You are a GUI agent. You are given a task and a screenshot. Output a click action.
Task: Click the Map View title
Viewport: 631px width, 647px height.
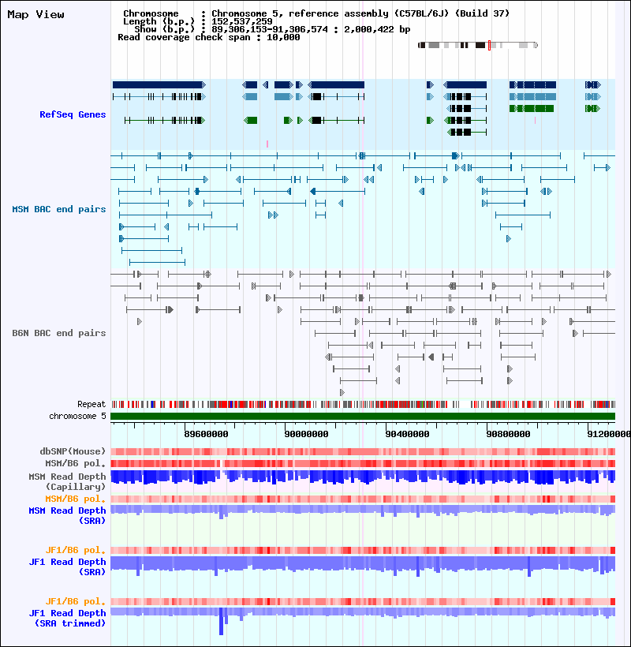(35, 14)
